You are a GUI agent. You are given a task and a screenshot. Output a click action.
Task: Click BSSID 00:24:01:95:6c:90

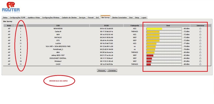pyautogui.click(x=106, y=37)
